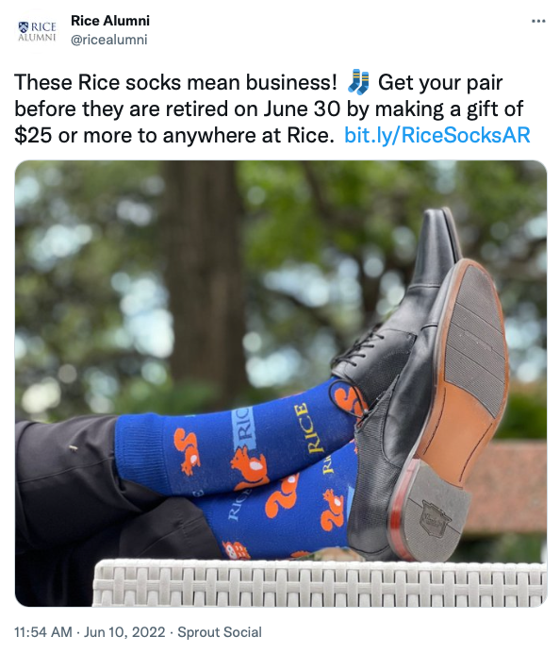This screenshot has height=653, width=560.
Task: Click the emblem on the shoe heel
Action: pos(435,518)
